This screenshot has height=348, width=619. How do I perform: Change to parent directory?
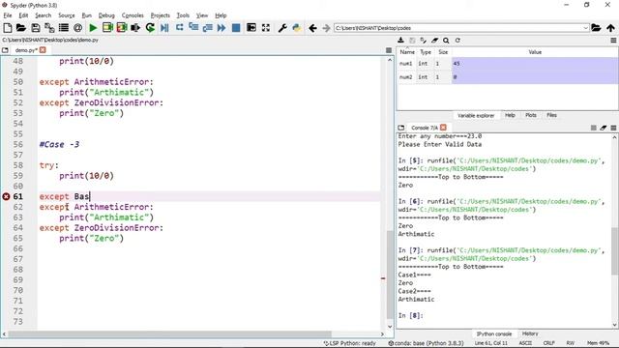pos(610,28)
